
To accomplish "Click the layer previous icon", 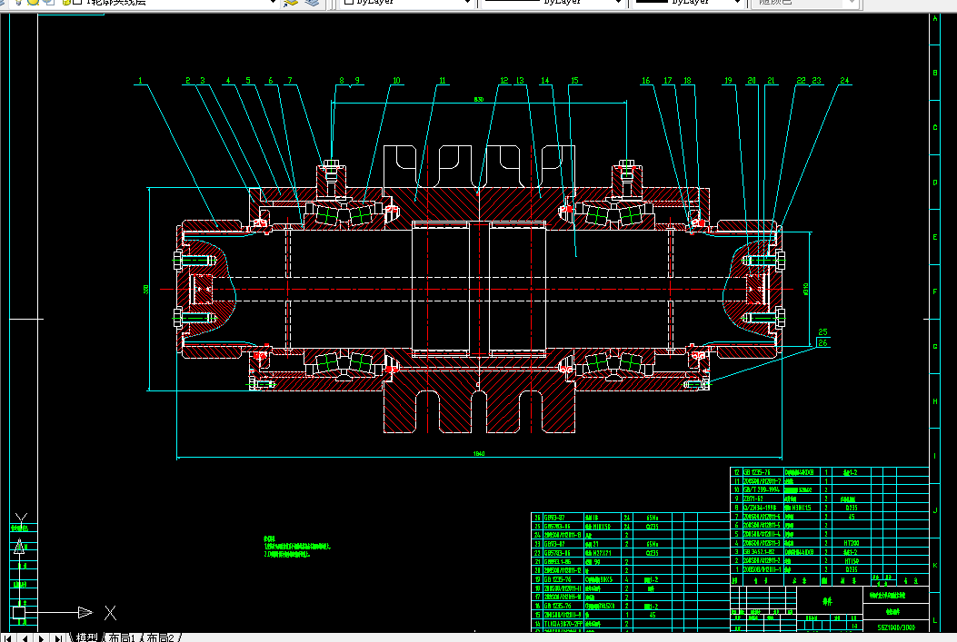I will tap(312, 3).
